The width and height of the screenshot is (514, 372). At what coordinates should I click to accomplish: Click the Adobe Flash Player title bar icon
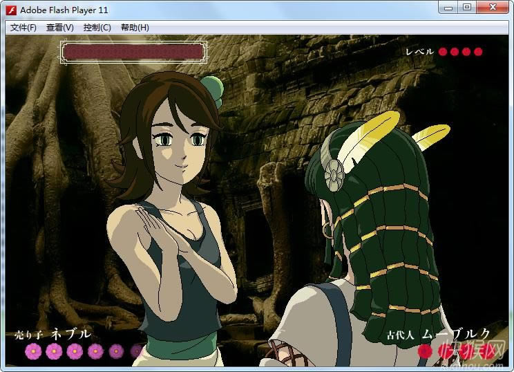click(11, 10)
